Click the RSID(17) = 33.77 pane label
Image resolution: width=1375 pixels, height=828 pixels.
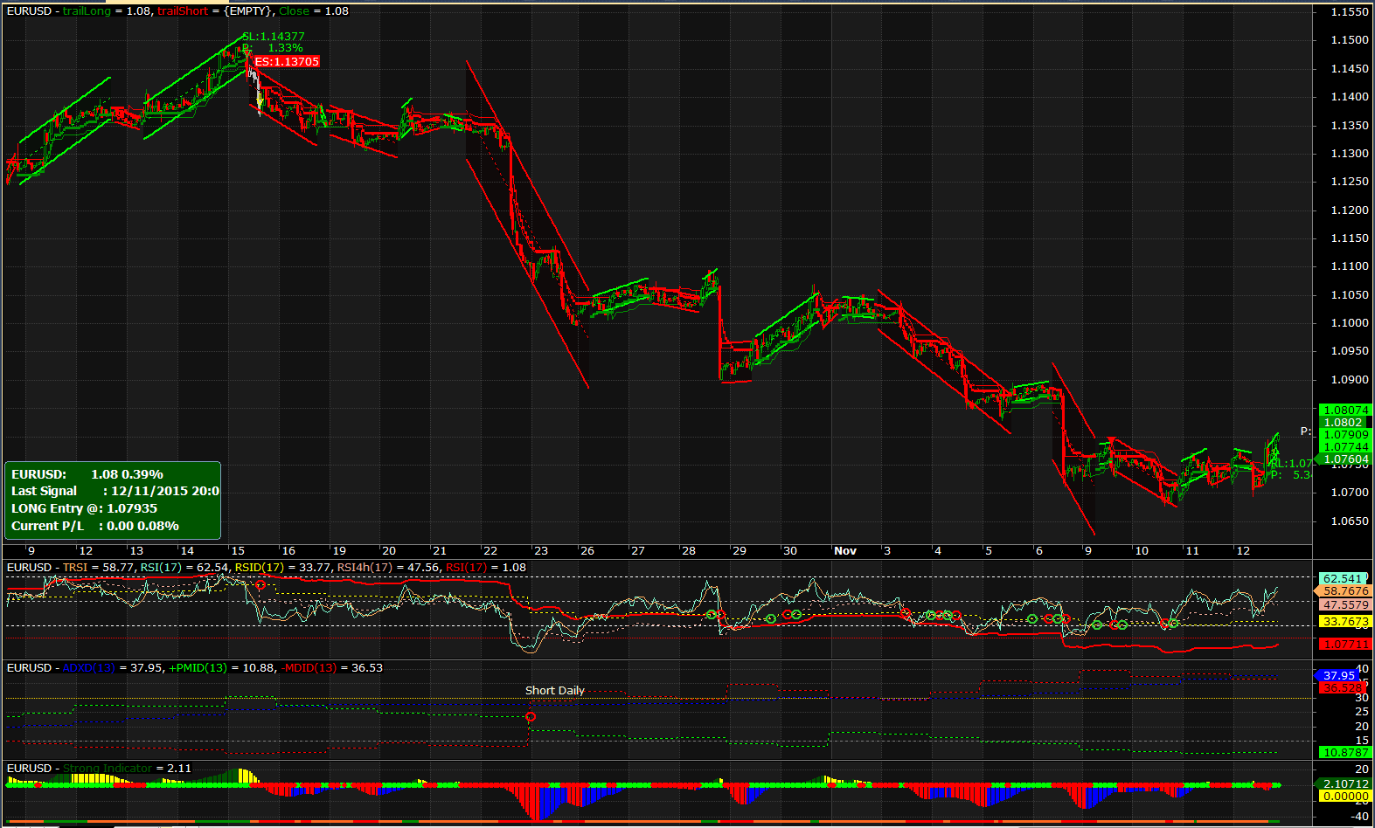283,568
